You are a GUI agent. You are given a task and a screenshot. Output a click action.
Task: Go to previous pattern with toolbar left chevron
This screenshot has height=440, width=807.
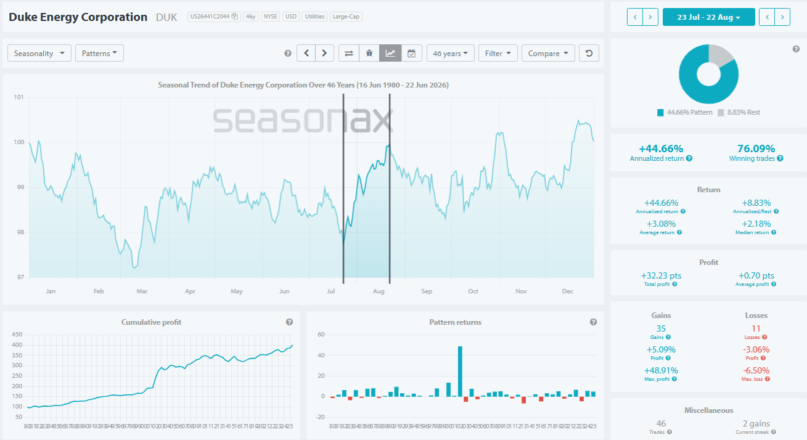(306, 53)
